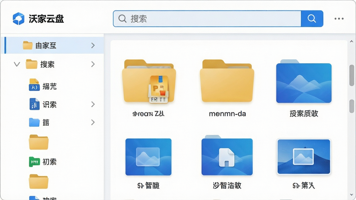Click the 搜案质敌 file name
356x200 pixels.
[304, 114]
